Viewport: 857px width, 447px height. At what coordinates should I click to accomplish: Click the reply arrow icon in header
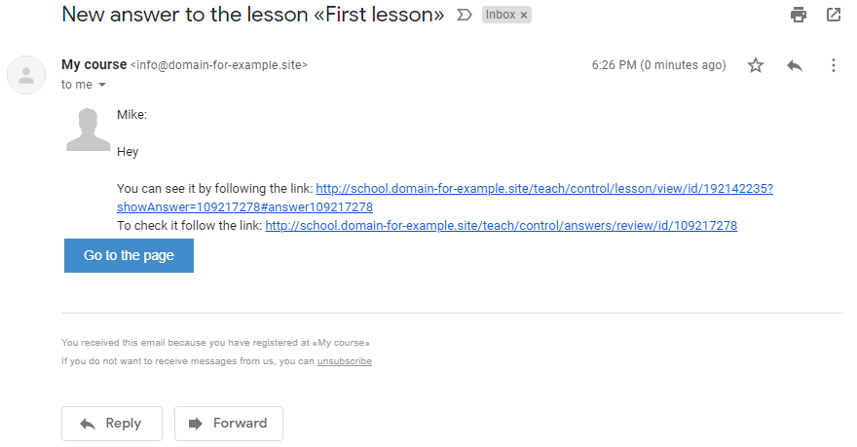[x=794, y=65]
